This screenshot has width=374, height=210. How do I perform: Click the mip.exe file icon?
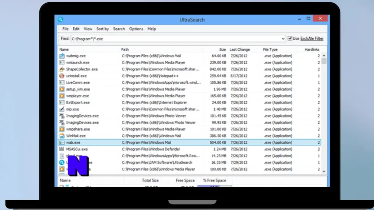(x=62, y=109)
